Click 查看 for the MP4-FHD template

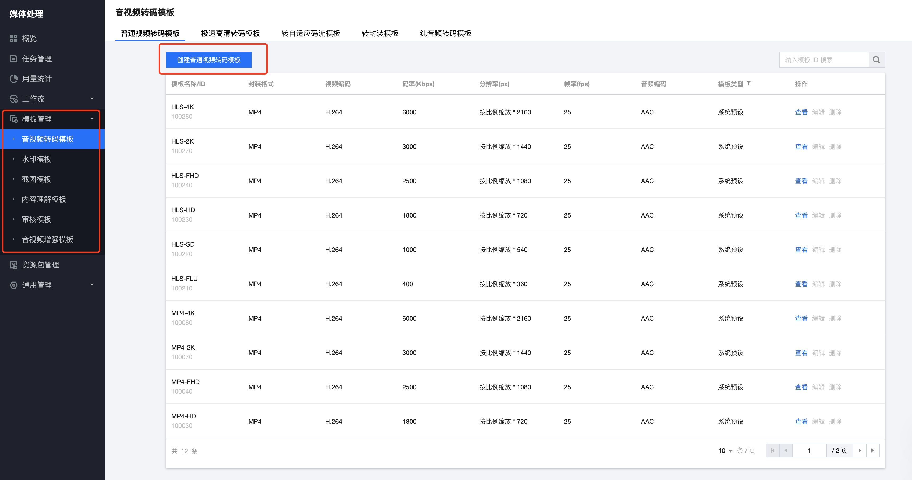pyautogui.click(x=801, y=387)
